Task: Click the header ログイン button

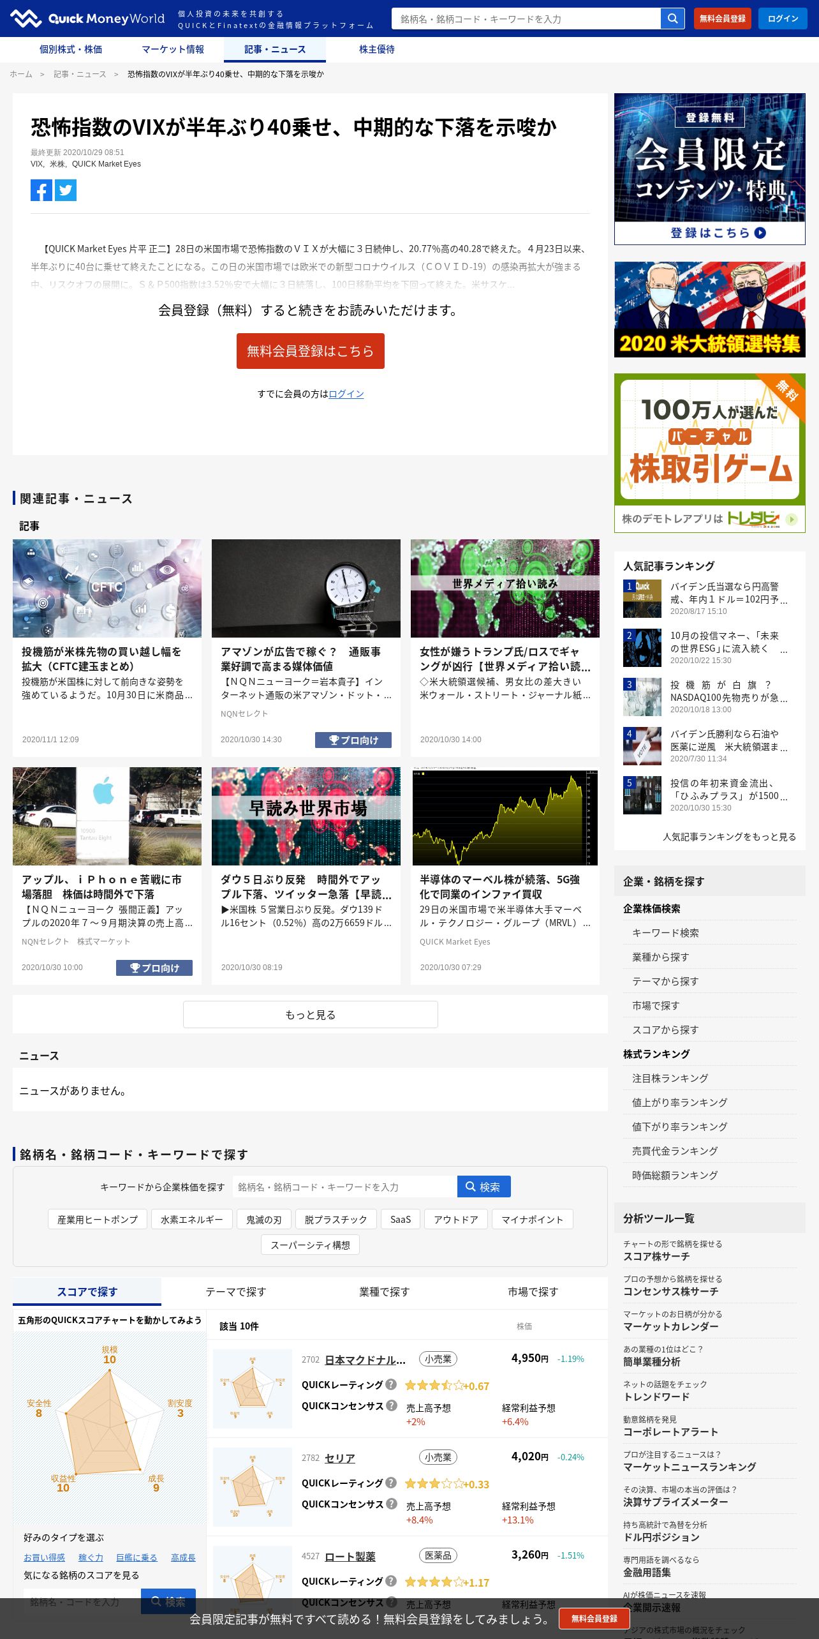Action: pos(783,19)
